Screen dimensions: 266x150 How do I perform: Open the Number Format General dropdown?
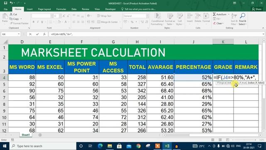coord(147,16)
